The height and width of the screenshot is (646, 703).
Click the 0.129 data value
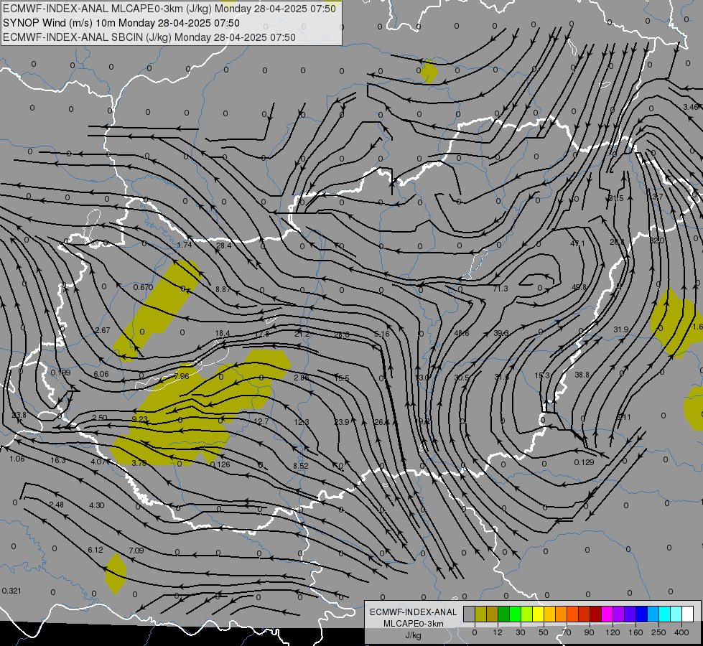[585, 462]
